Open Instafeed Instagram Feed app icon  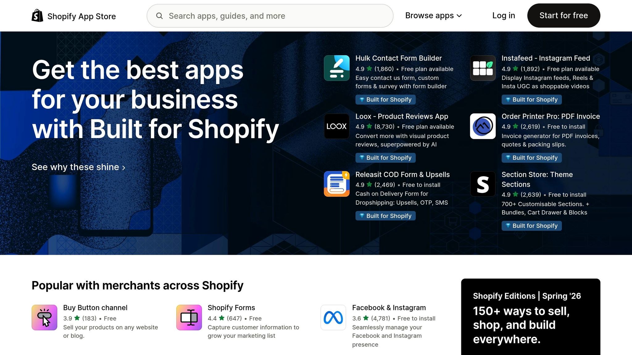[483, 68]
